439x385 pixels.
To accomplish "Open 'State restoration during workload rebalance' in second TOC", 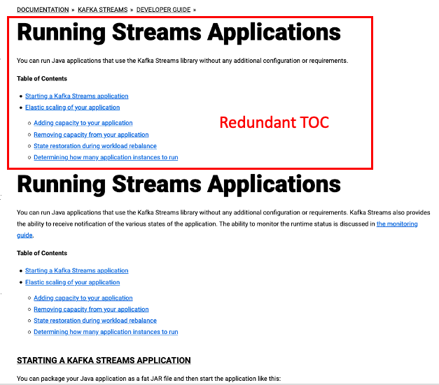I will pos(95,321).
